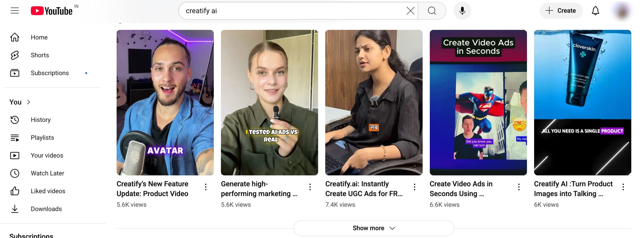
Task: Open the notifications bell
Action: coord(595,11)
